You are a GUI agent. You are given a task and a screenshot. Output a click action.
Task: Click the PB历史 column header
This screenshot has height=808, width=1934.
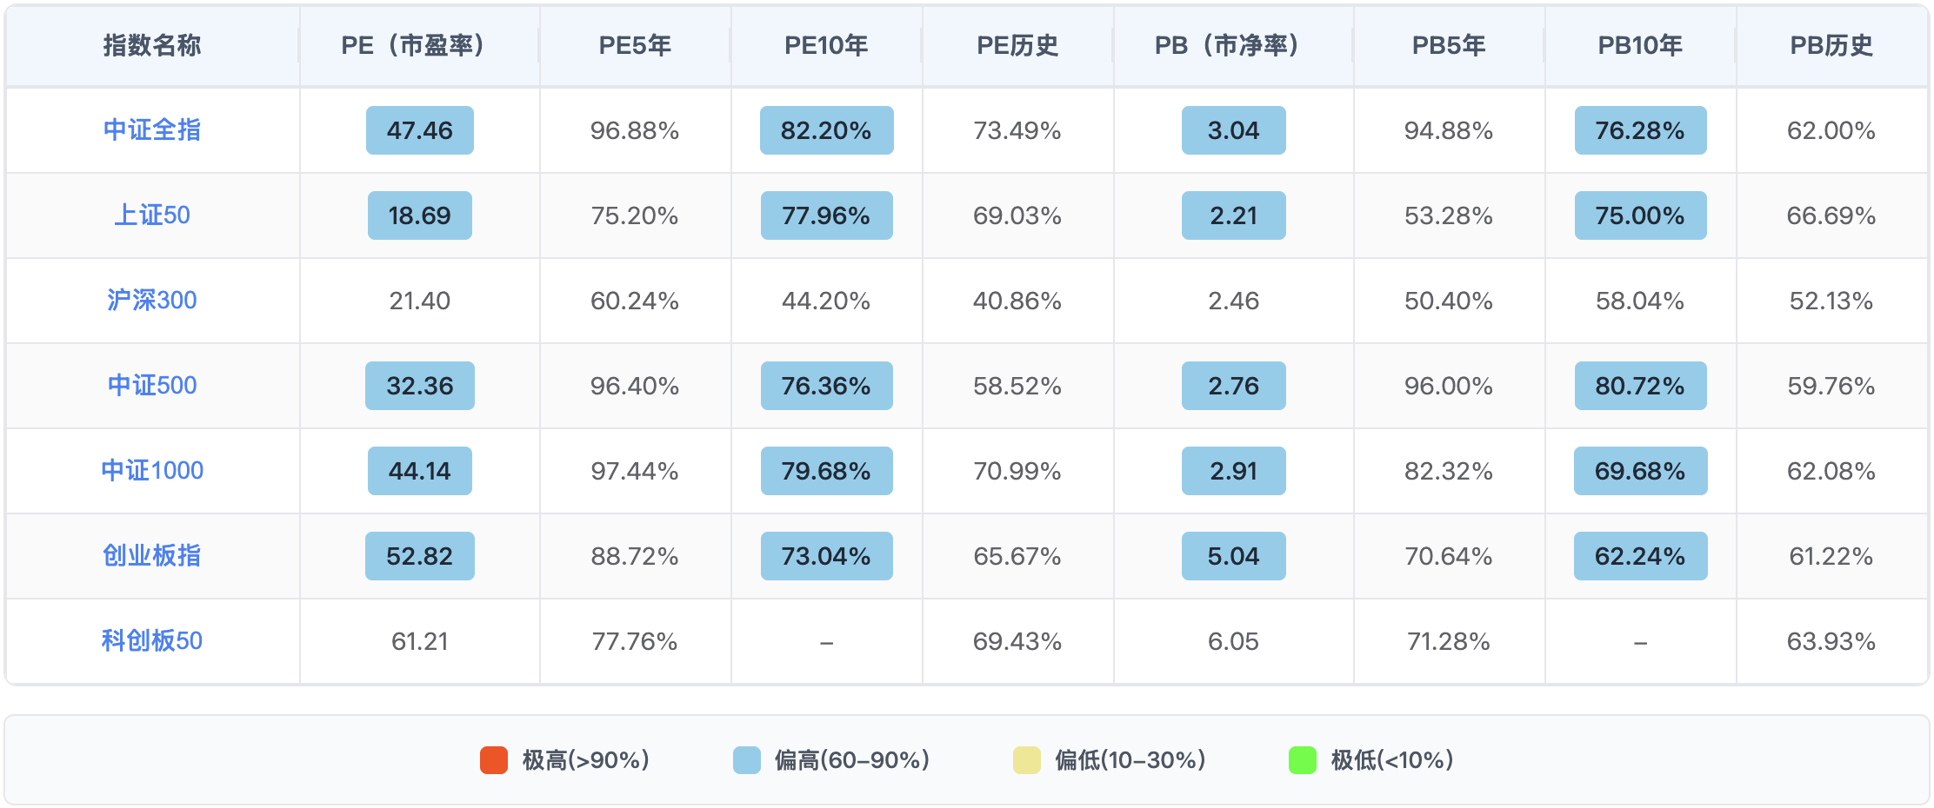pyautogui.click(x=1831, y=45)
